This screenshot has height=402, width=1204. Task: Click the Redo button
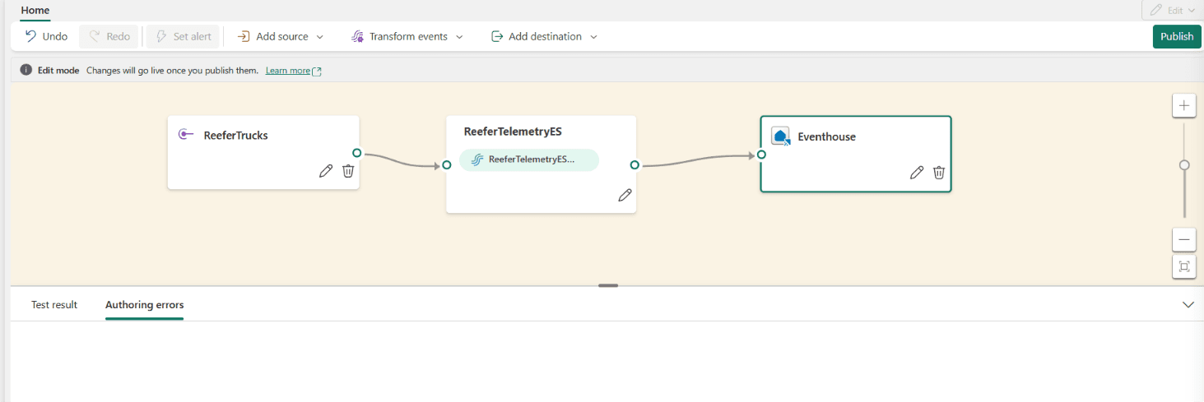coord(109,36)
